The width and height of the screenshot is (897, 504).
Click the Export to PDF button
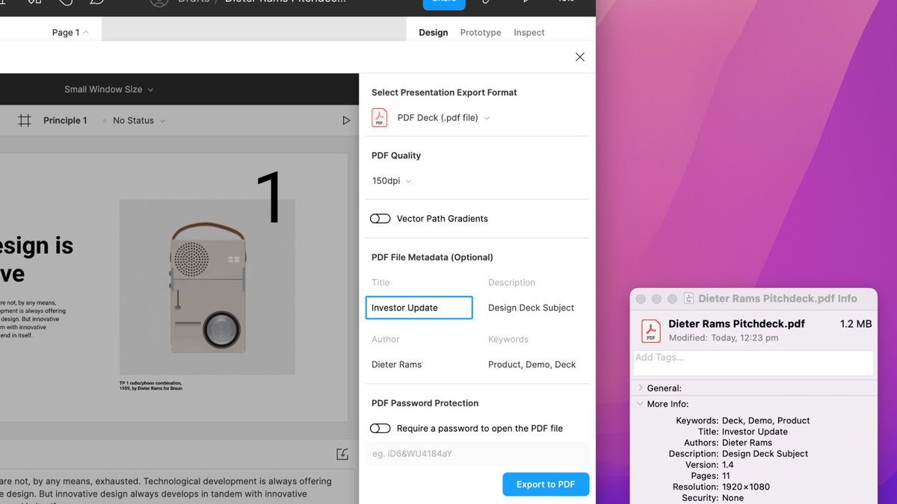pos(546,485)
